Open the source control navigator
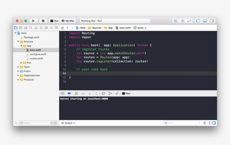 (x=21, y=28)
